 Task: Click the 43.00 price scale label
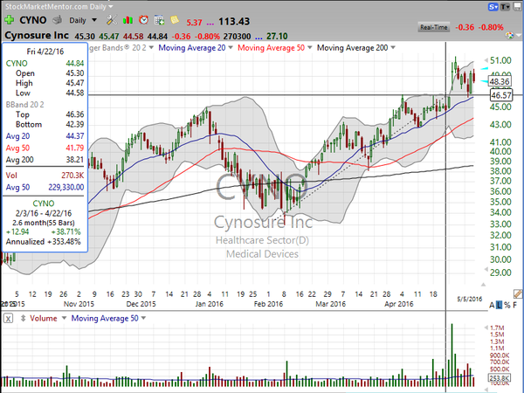[500, 125]
